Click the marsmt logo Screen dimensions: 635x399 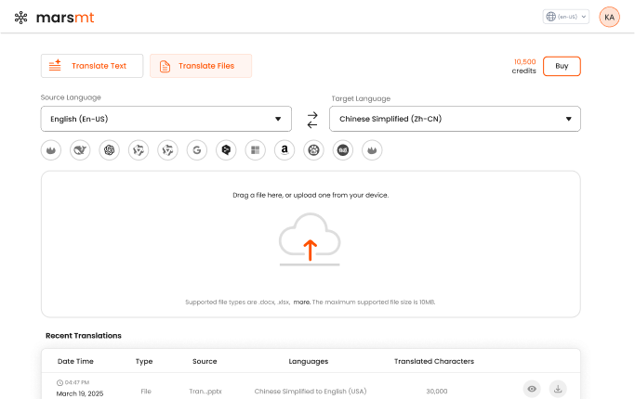point(54,17)
